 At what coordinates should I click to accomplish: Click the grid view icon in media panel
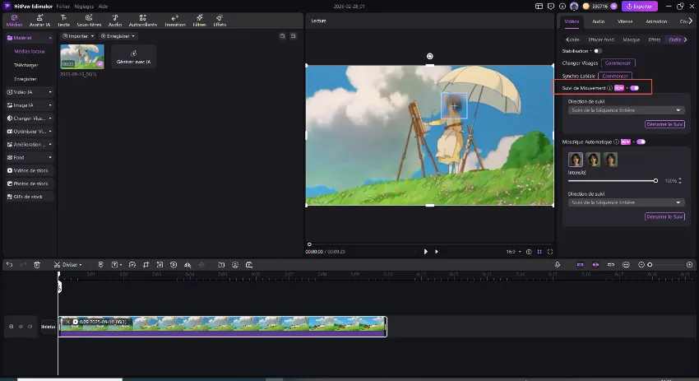coord(282,35)
